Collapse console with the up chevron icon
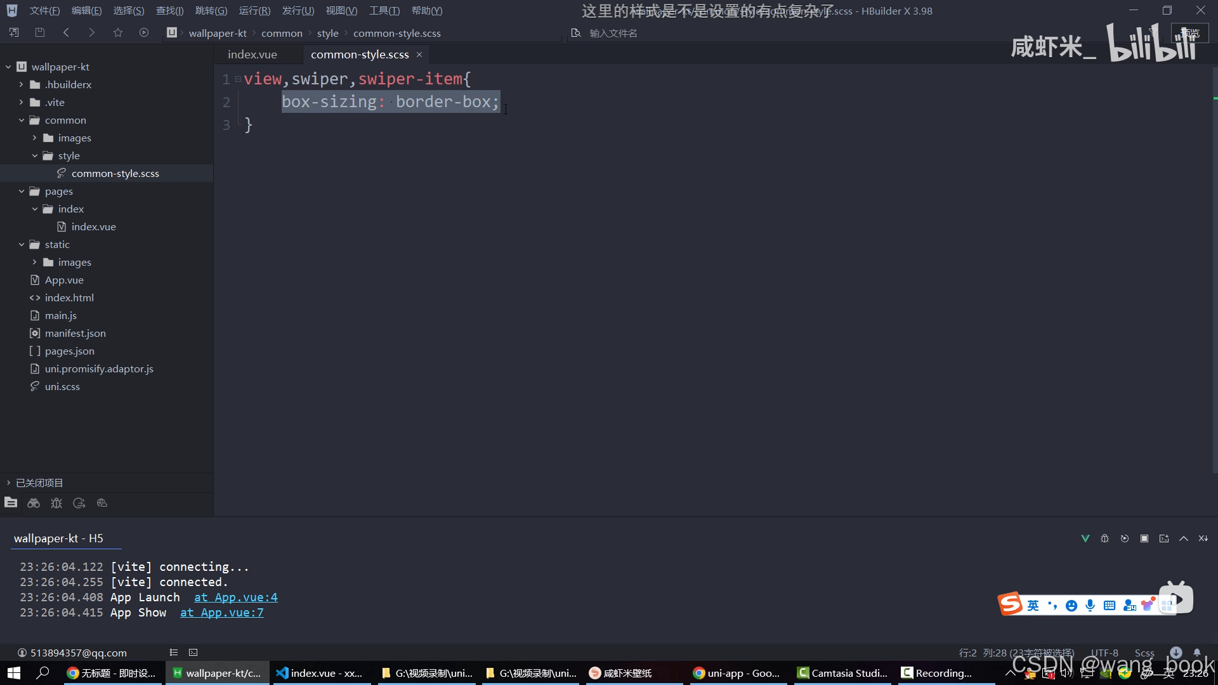The height and width of the screenshot is (685, 1218). (1184, 538)
